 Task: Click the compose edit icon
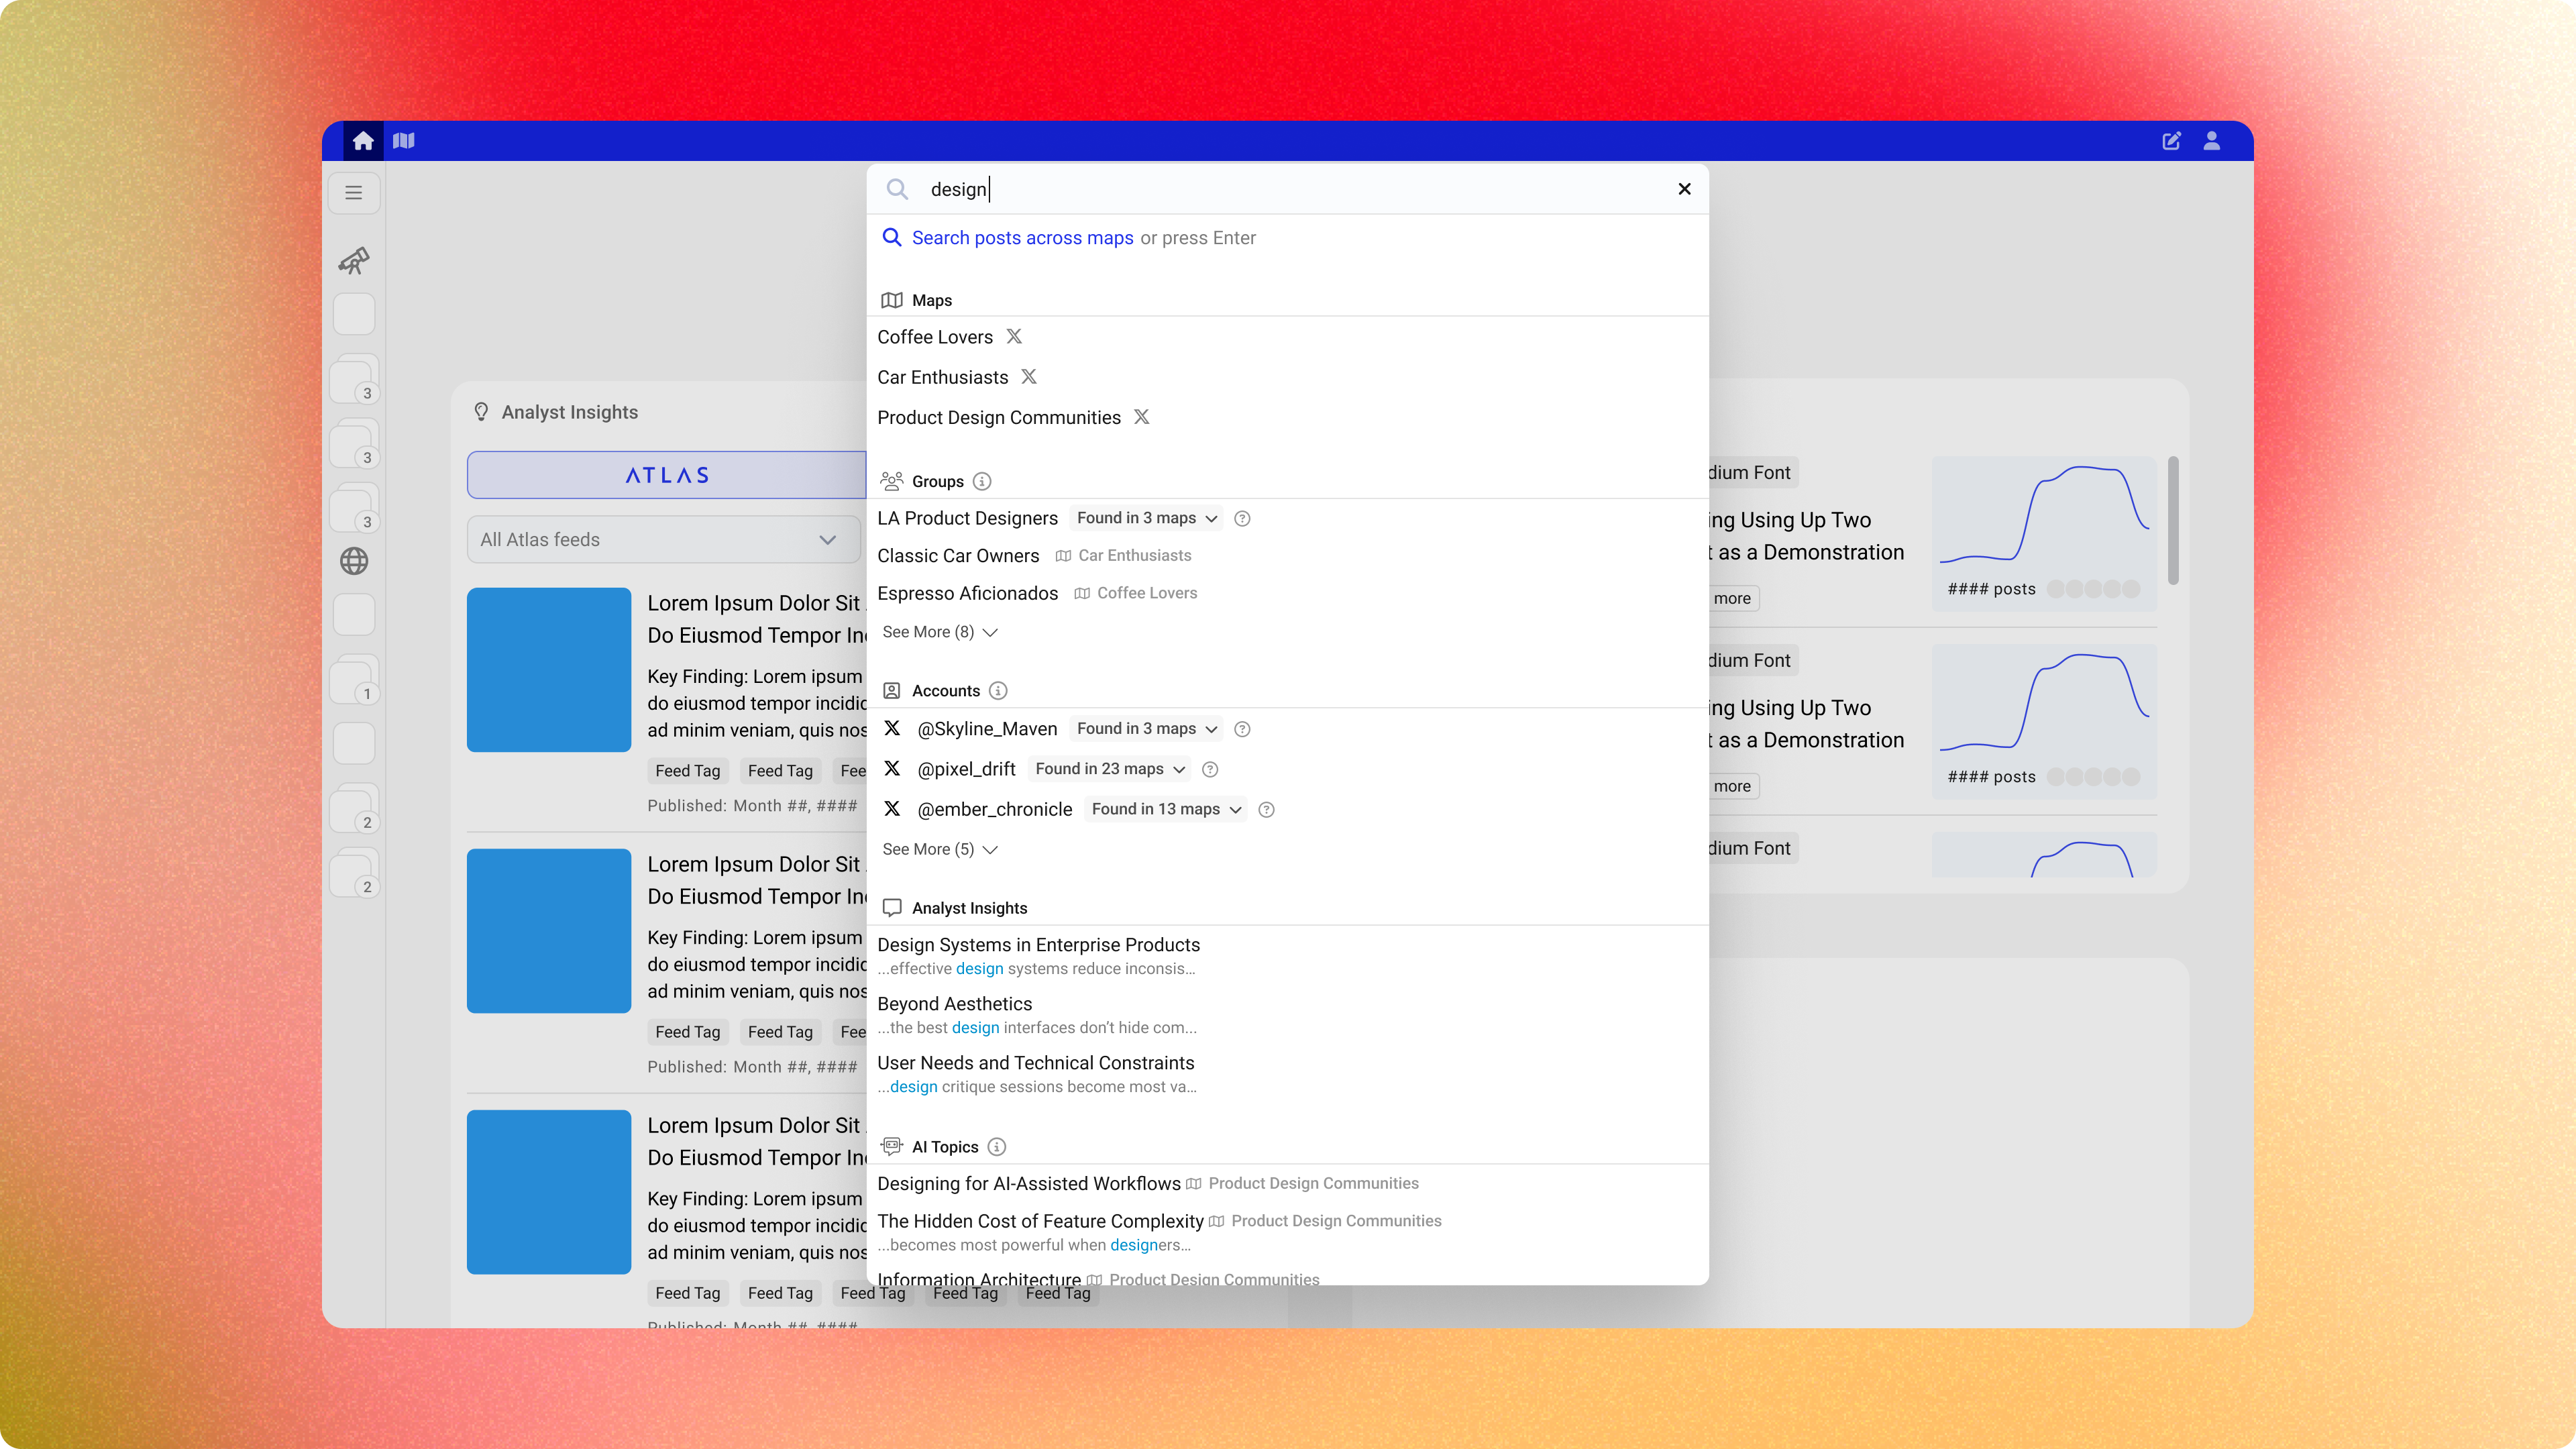coord(2171,141)
